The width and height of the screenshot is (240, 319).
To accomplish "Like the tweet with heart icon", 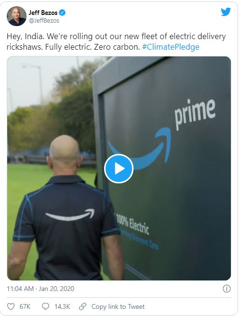I will coord(11,306).
